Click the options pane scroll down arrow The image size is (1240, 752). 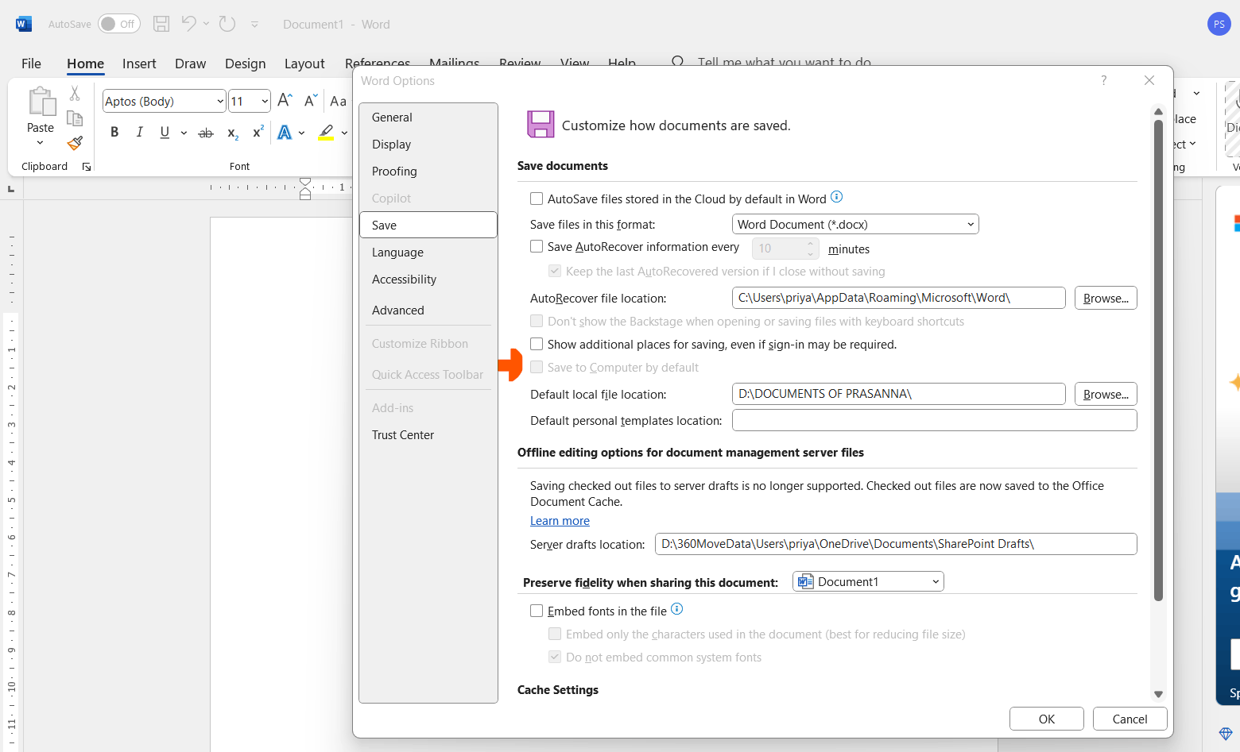(x=1158, y=694)
